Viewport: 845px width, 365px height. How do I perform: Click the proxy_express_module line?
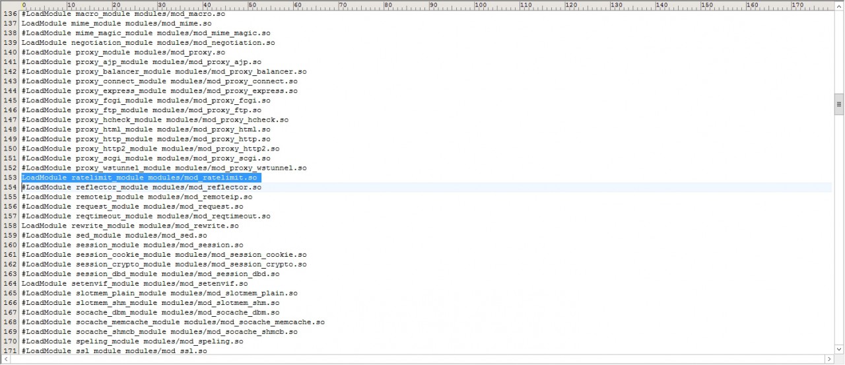160,91
